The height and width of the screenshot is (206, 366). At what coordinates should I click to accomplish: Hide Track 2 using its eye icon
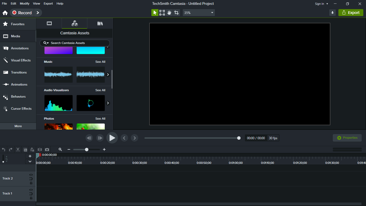point(31,175)
